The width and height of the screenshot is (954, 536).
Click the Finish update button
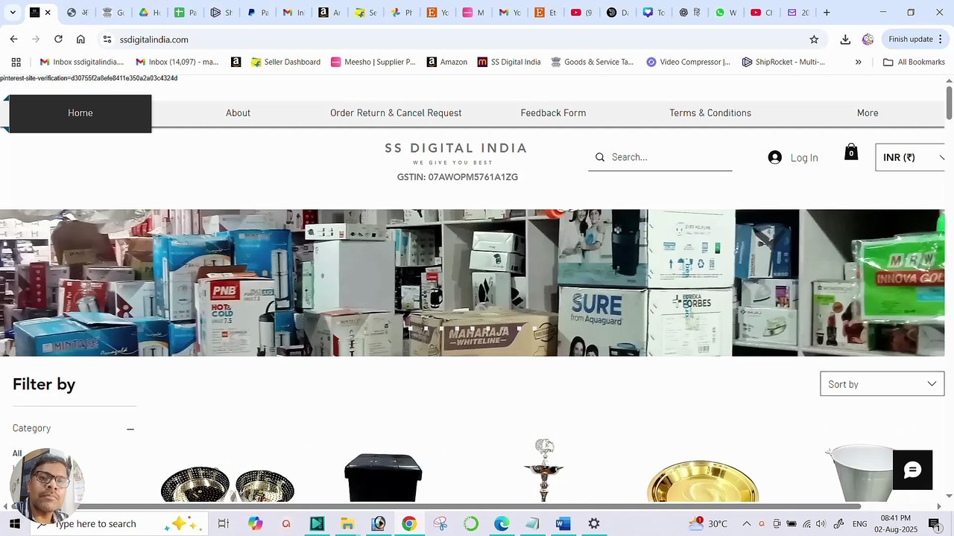coord(917,39)
